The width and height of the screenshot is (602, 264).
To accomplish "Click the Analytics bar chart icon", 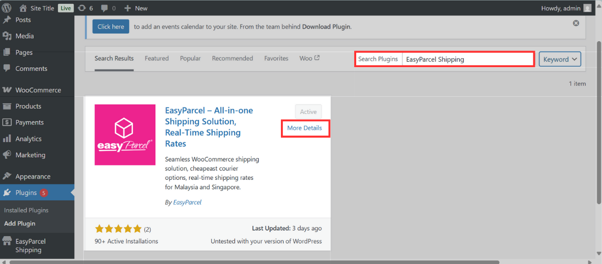I will [7, 139].
